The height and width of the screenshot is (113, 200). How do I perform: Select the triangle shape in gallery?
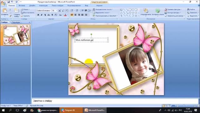click(x=121, y=13)
